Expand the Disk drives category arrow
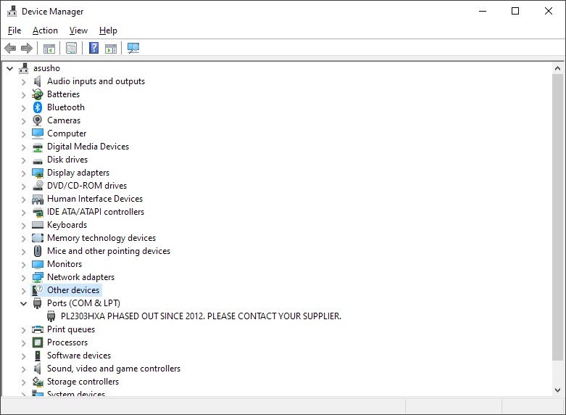This screenshot has width=566, height=415. (24, 160)
